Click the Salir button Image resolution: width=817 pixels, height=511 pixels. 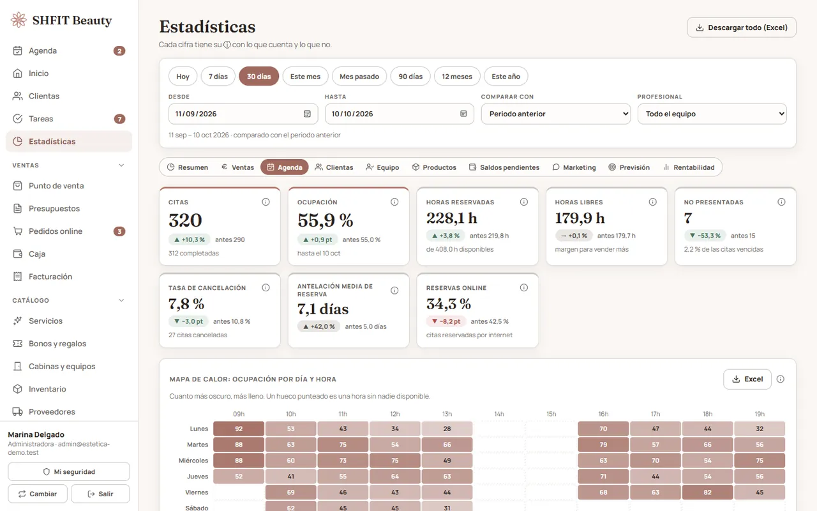[100, 494]
